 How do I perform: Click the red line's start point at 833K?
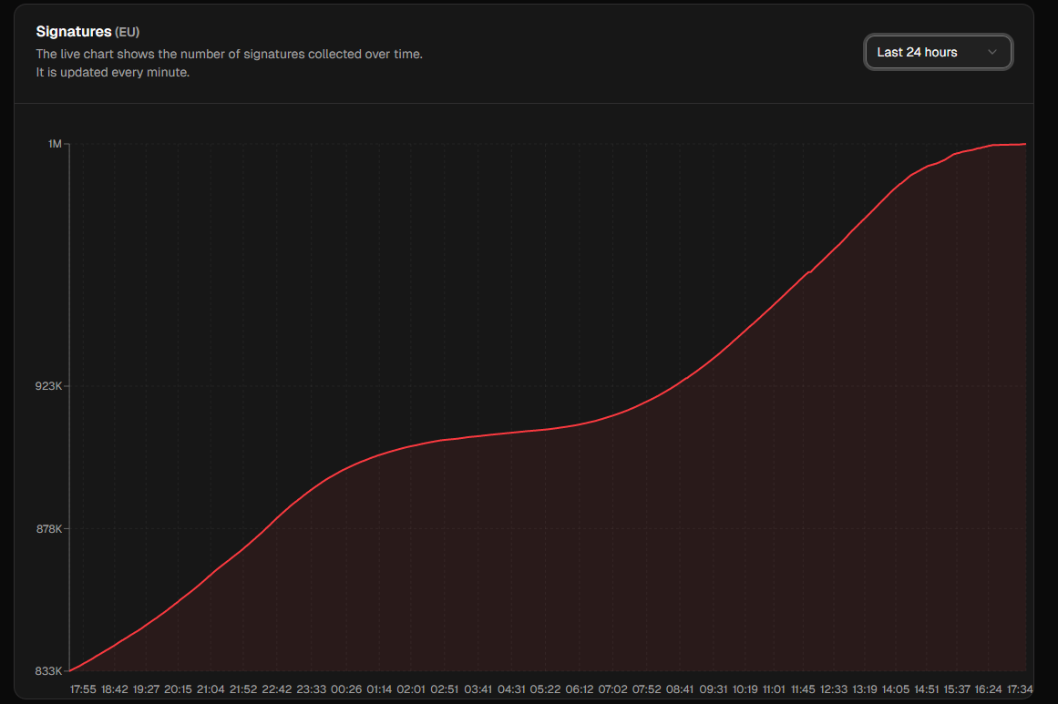tap(71, 670)
